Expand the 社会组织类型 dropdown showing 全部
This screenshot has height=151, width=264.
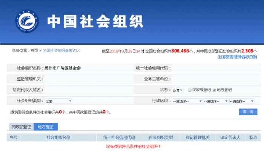tap(58, 101)
